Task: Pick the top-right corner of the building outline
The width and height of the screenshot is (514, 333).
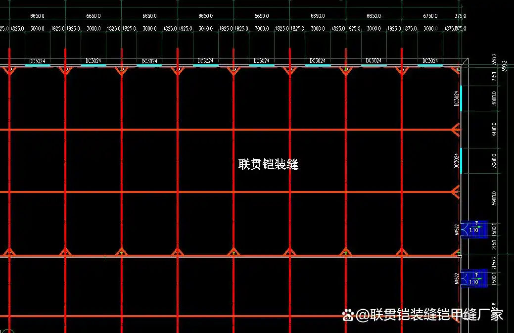Action: click(x=461, y=66)
